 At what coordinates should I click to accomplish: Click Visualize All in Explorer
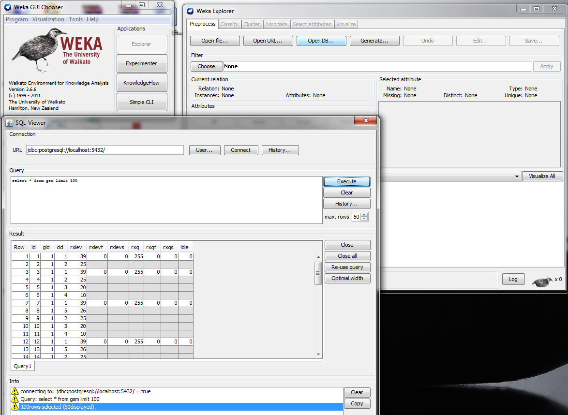point(542,176)
